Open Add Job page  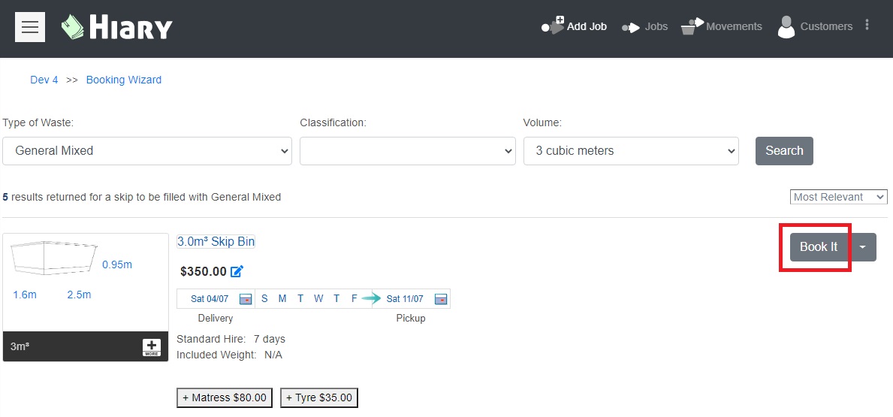point(574,26)
